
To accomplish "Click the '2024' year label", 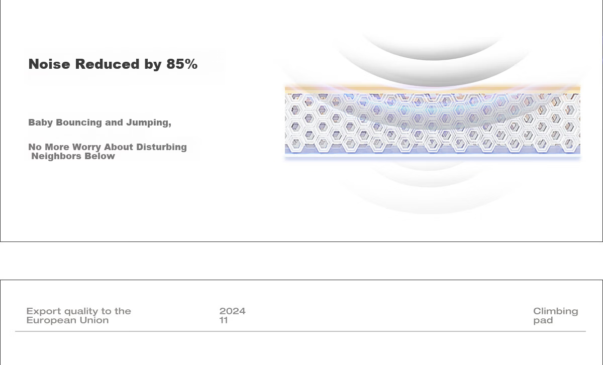I will (x=233, y=311).
